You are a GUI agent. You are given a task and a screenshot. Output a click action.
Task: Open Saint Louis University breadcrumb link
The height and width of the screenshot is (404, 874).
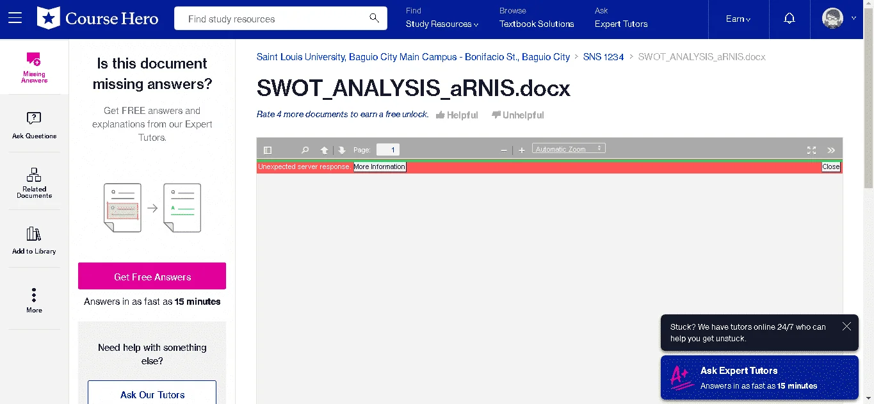(413, 57)
